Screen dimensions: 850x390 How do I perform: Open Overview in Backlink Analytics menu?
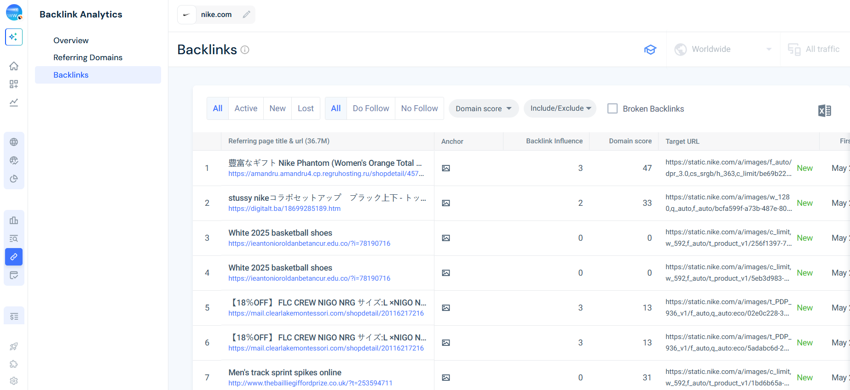click(x=71, y=40)
